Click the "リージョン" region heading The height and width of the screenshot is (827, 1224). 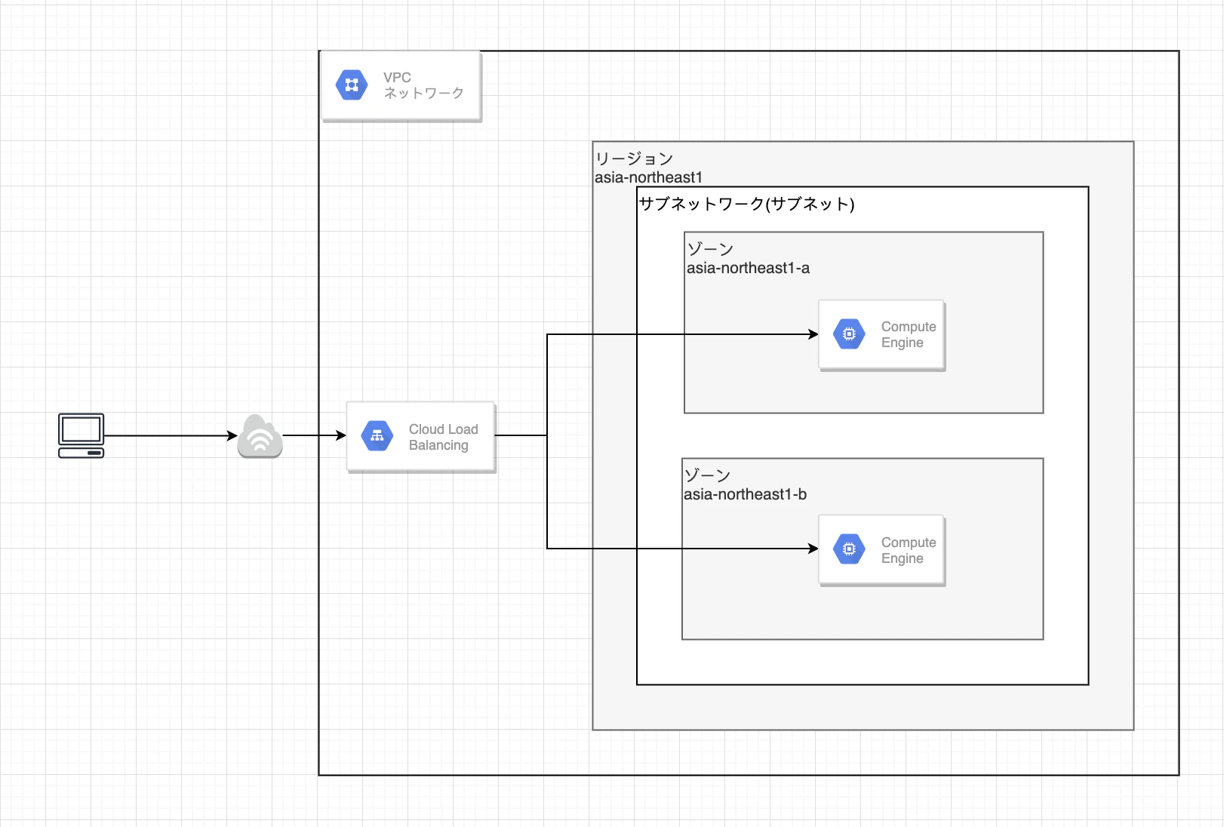[634, 158]
